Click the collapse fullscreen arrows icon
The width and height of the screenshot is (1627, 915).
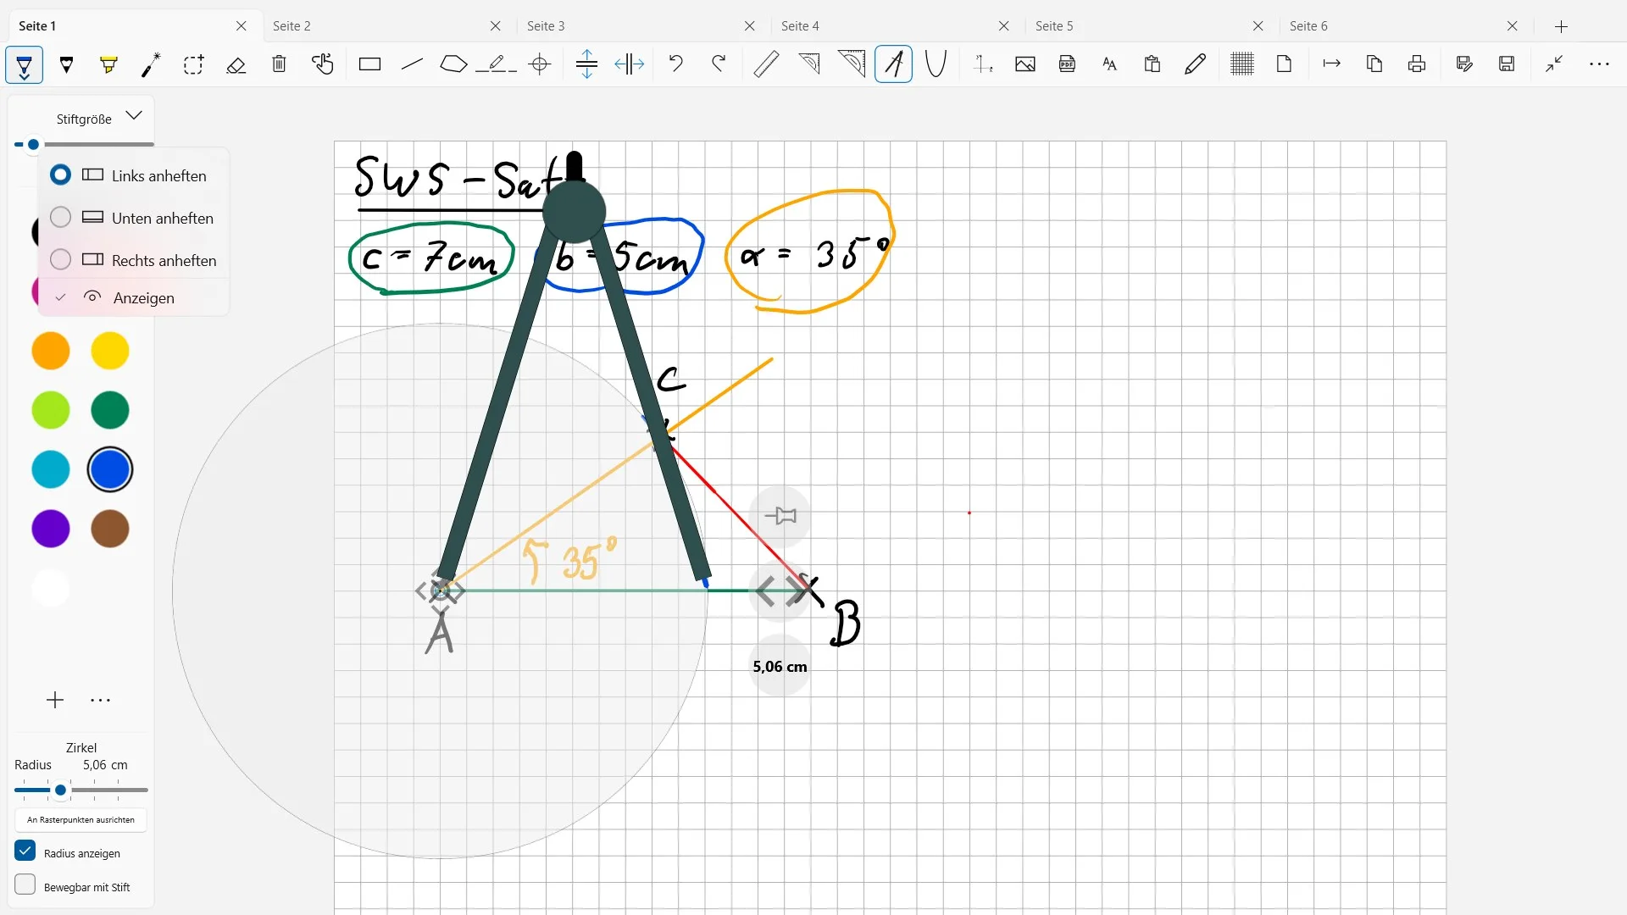click(x=1554, y=64)
